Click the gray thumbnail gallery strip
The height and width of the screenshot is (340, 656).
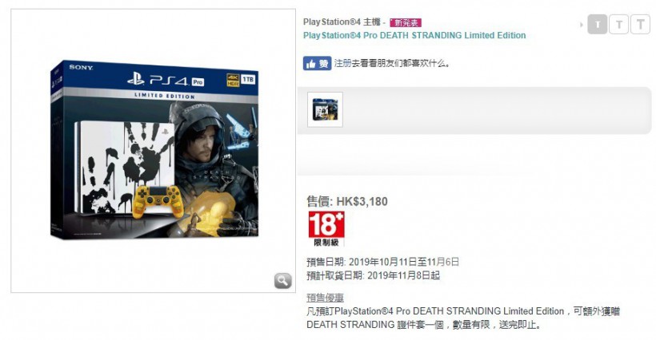click(474, 111)
